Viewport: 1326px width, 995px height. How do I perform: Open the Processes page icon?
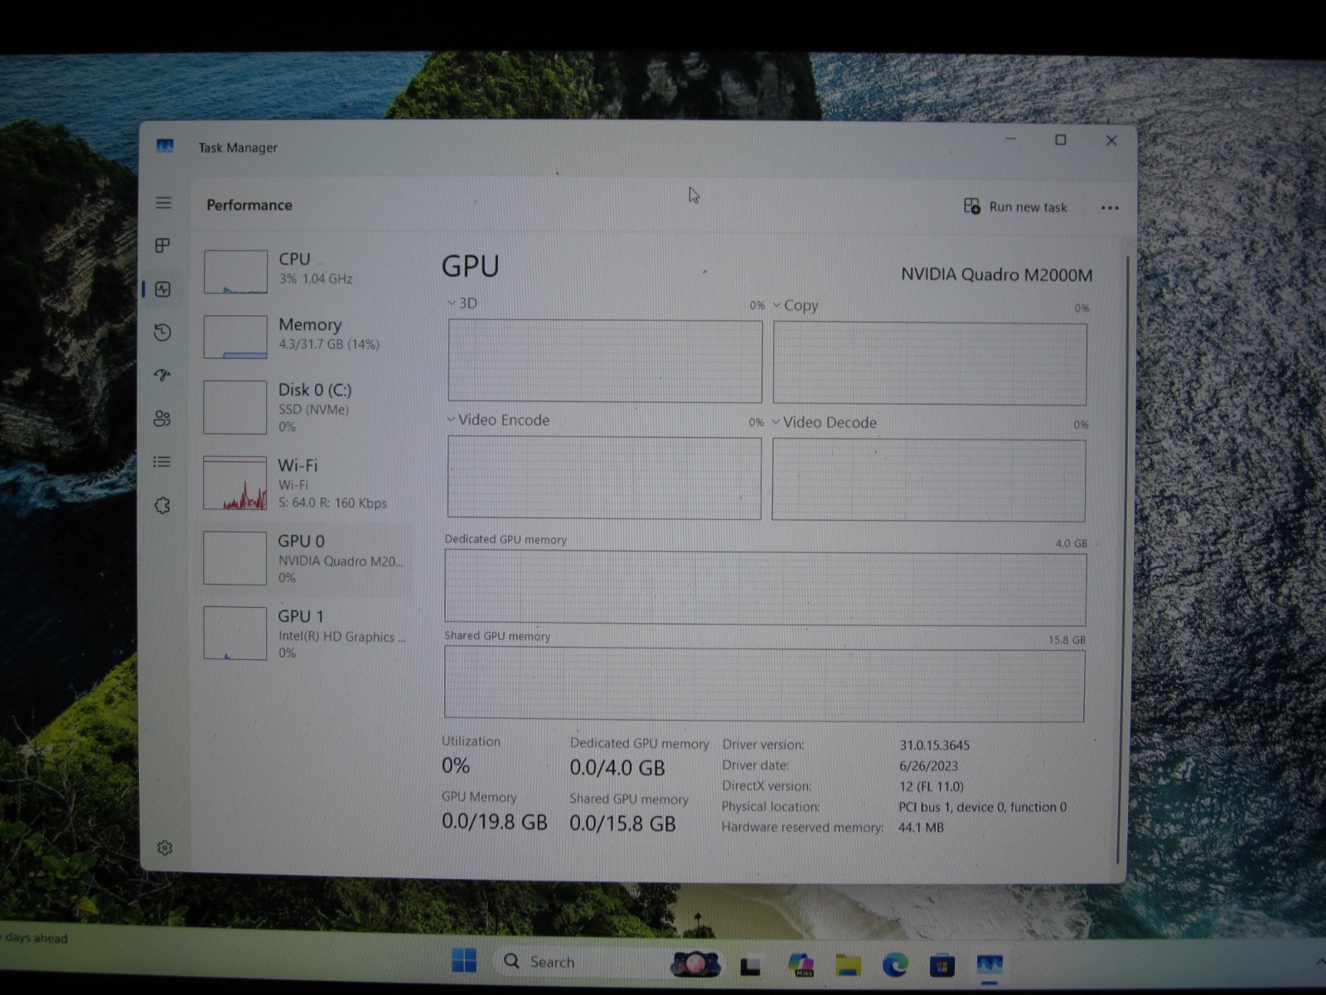click(x=162, y=245)
